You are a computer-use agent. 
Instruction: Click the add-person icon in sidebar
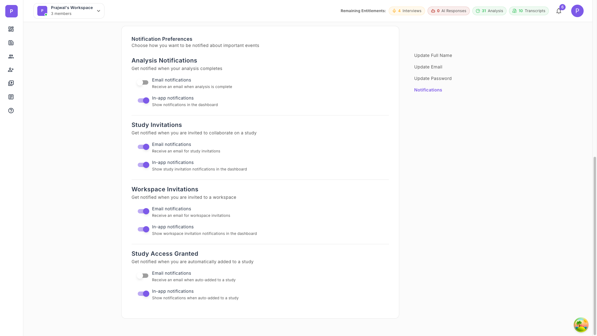11,70
